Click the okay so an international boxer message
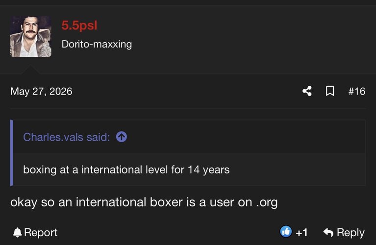Image resolution: width=376 pixels, height=245 pixels. point(144,202)
